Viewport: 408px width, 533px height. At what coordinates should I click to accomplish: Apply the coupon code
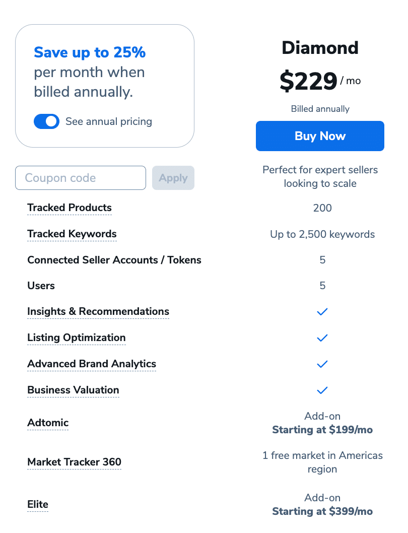pyautogui.click(x=173, y=178)
